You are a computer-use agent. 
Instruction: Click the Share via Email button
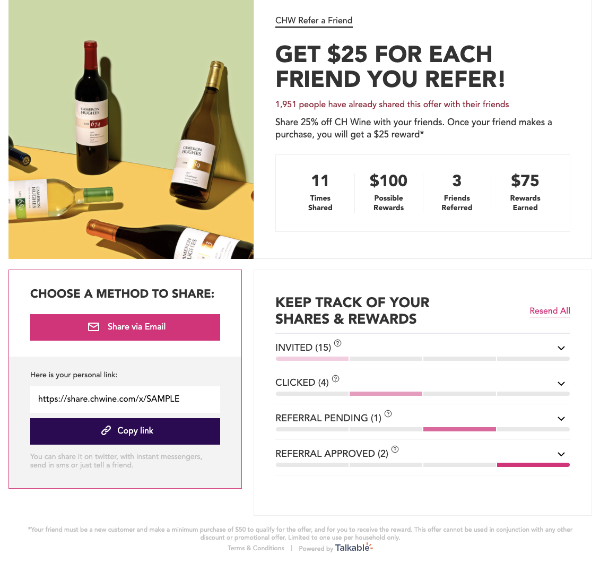125,327
